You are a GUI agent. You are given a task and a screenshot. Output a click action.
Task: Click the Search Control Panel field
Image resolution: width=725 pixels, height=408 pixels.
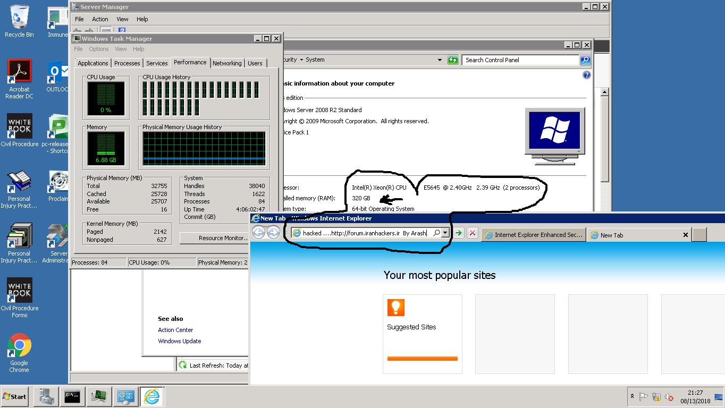point(520,60)
